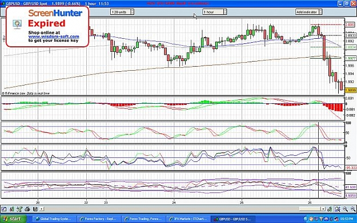Click the date marker '20' on the time axis
This screenshot has width=357, height=223.
click(x=38, y=202)
